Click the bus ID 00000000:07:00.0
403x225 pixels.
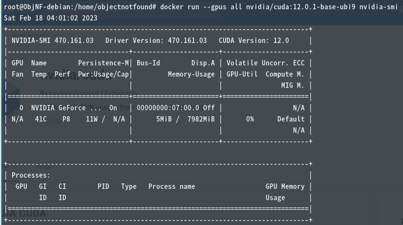coord(168,108)
